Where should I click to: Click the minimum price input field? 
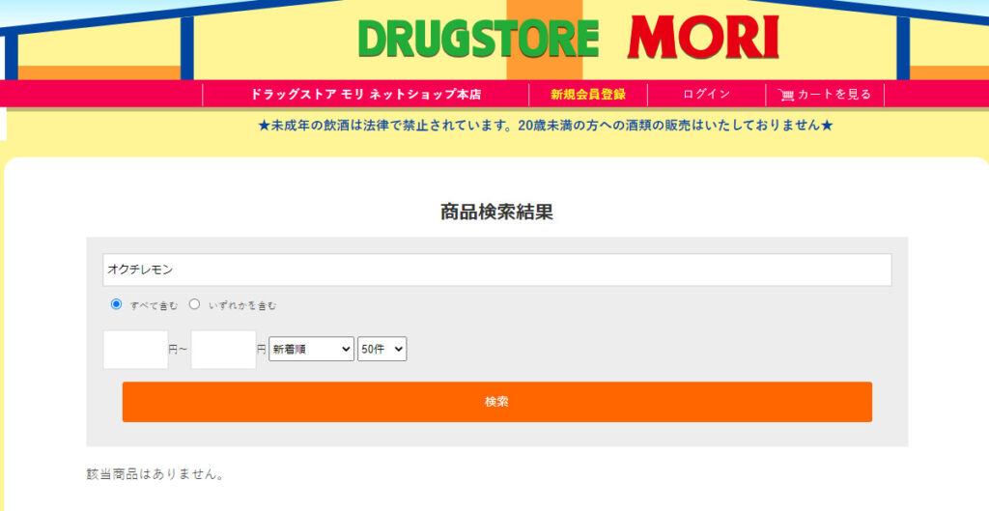pos(135,350)
